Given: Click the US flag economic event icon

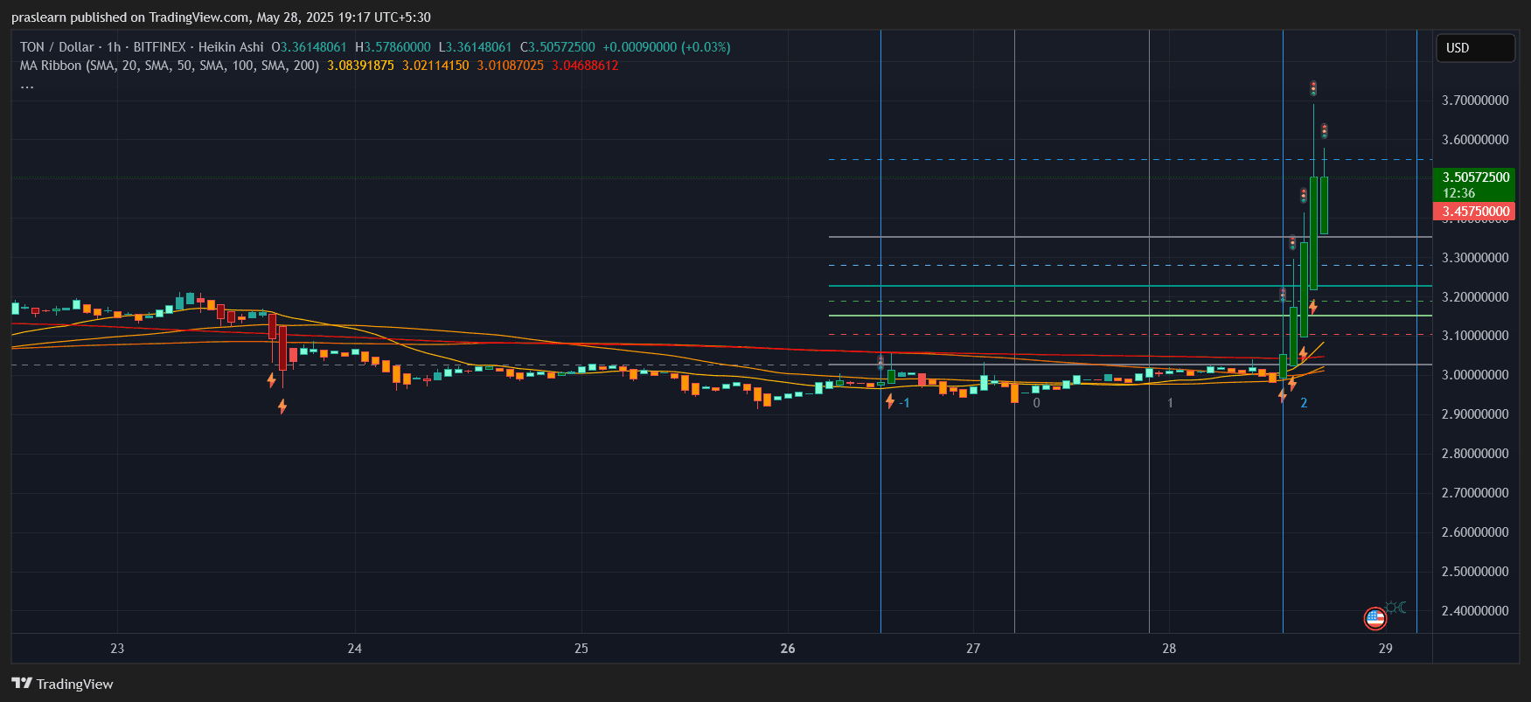Looking at the screenshot, I should pyautogui.click(x=1374, y=619).
